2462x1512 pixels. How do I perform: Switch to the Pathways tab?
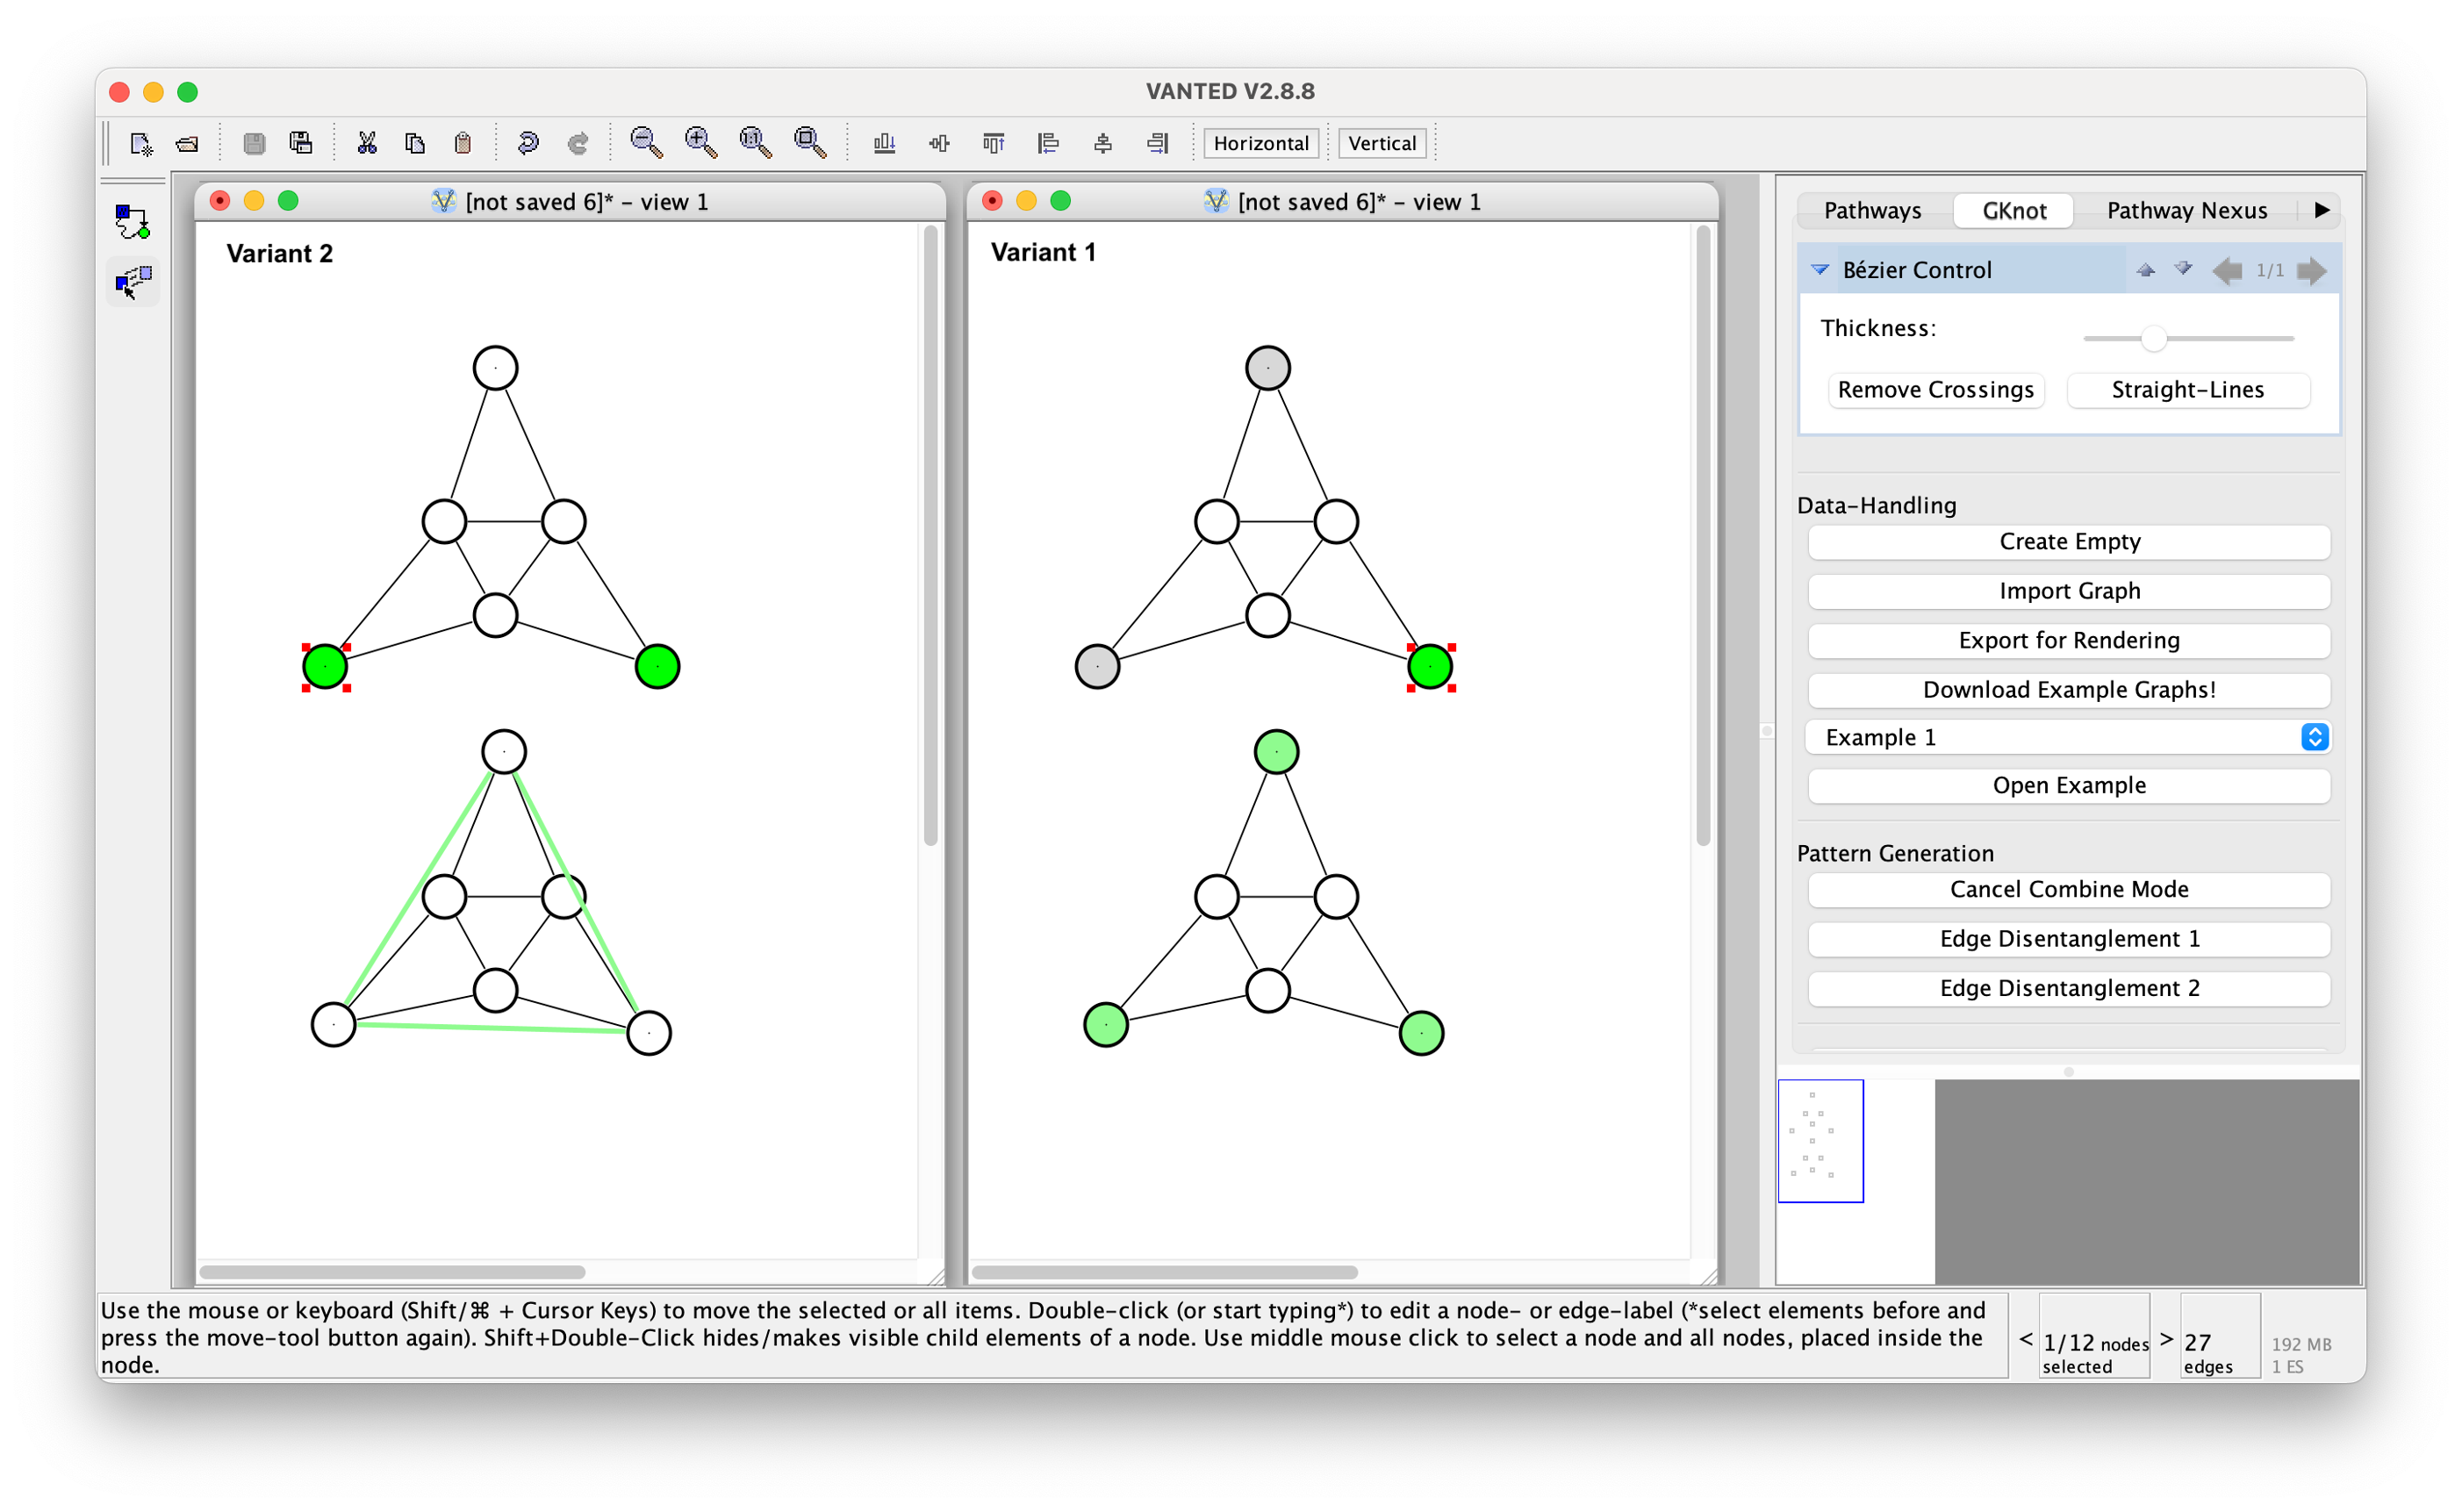click(x=1872, y=210)
